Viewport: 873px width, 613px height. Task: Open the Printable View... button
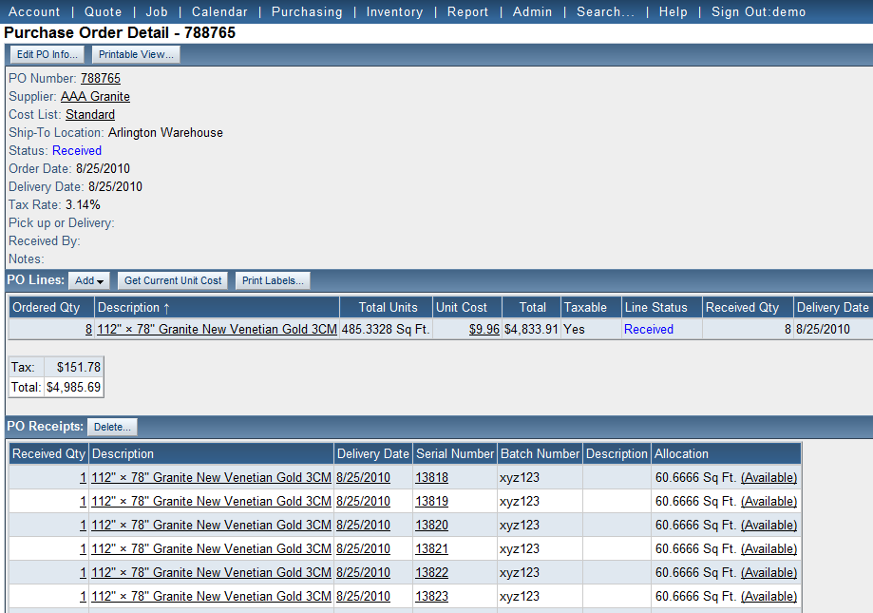click(x=136, y=55)
